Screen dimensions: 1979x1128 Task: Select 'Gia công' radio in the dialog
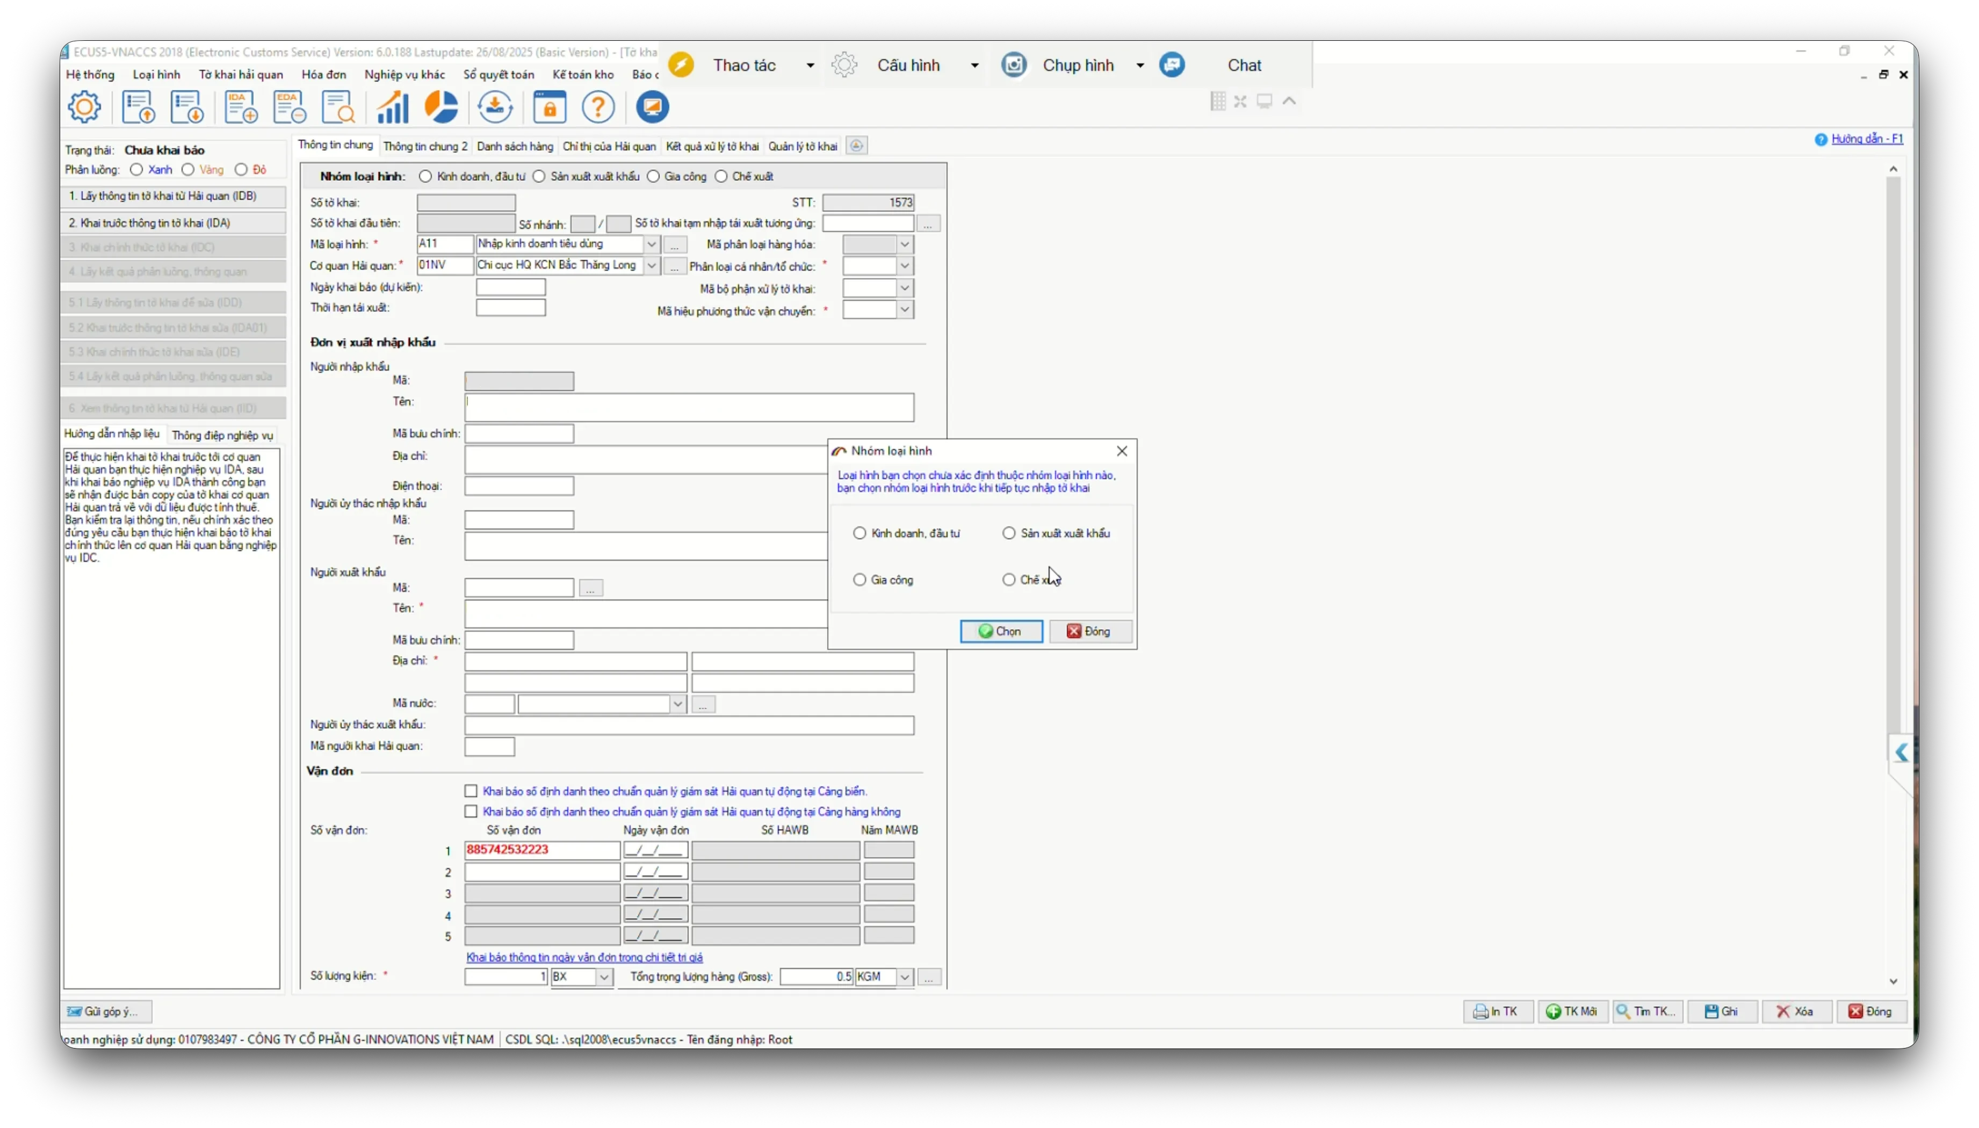(859, 580)
